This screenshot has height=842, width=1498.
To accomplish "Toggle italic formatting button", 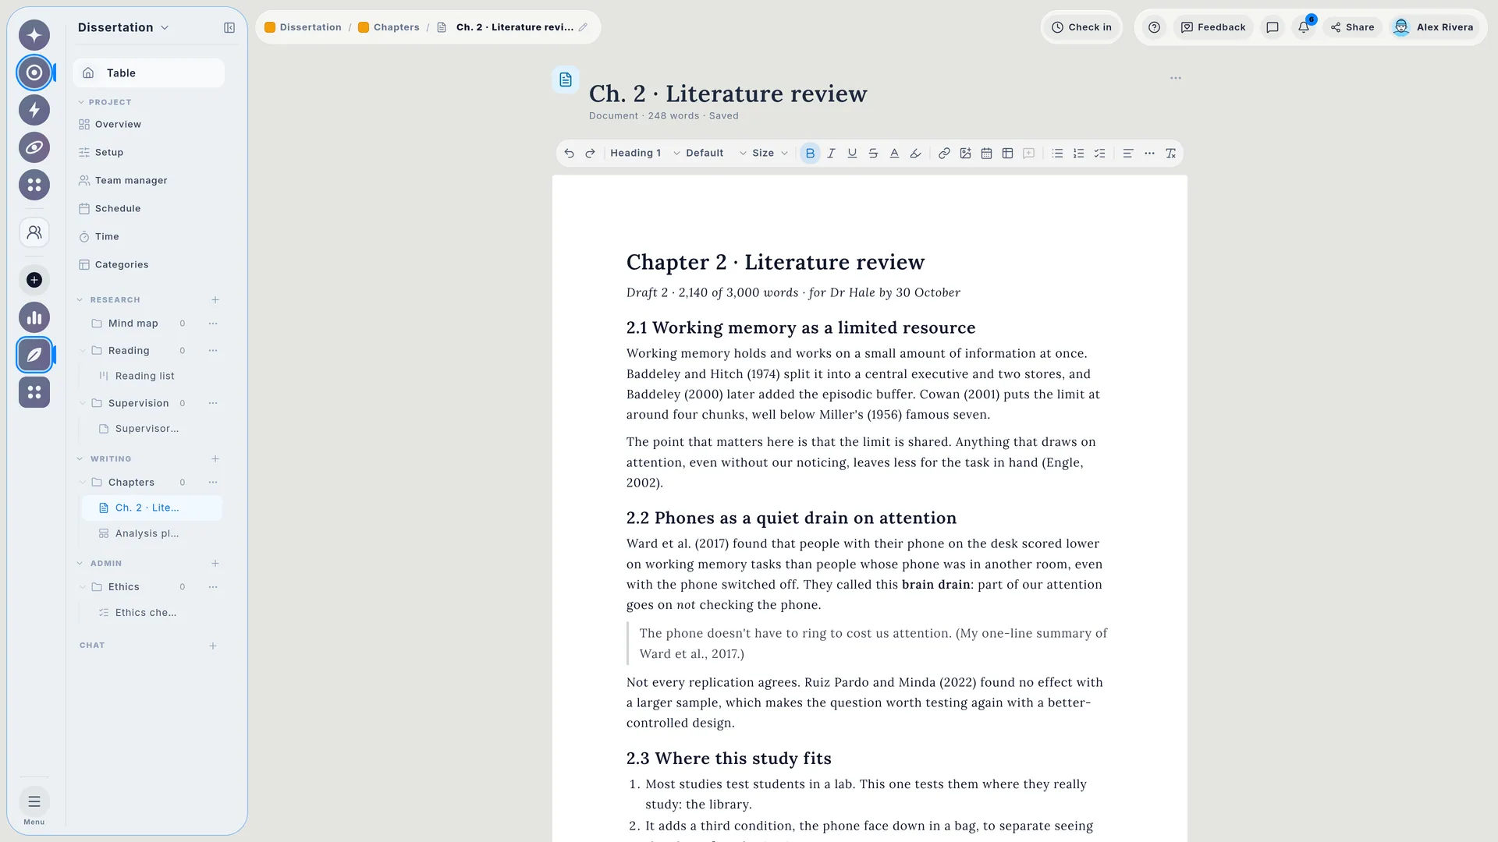I will pos(831,154).
